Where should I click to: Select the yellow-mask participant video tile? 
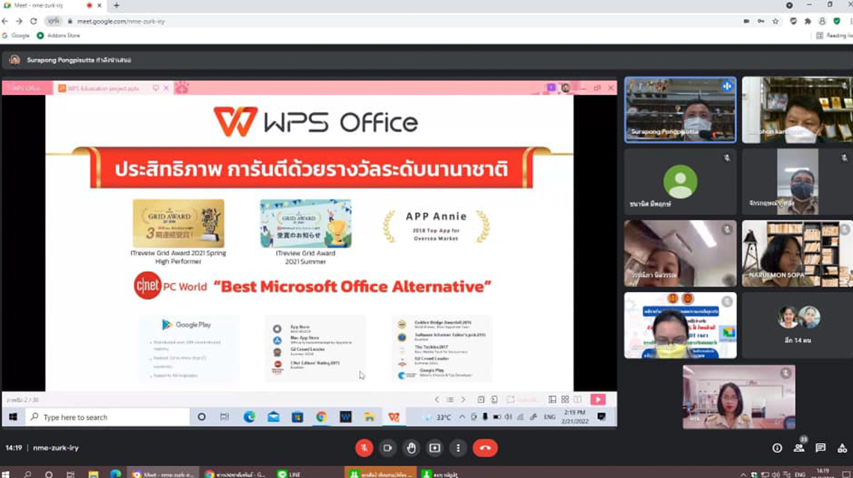[x=680, y=325]
